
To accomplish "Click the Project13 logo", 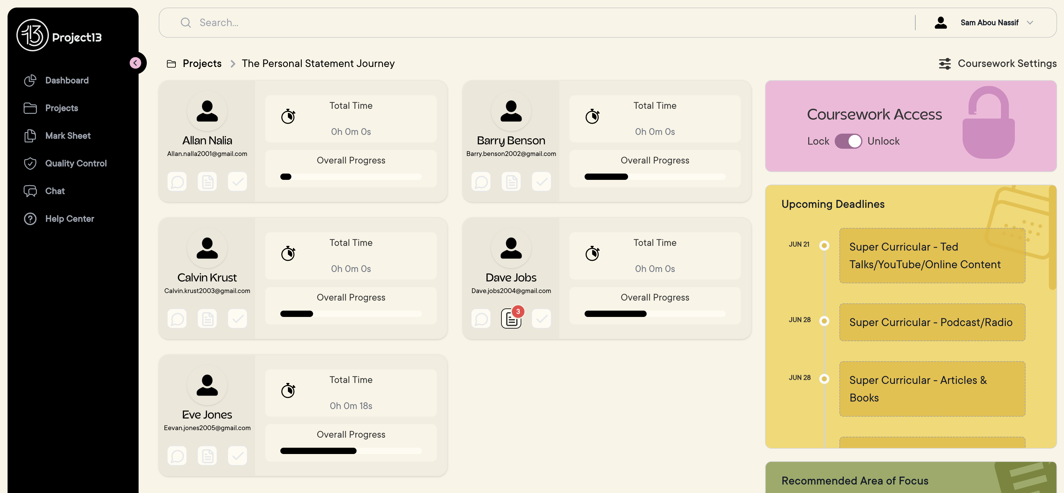I will (x=59, y=36).
